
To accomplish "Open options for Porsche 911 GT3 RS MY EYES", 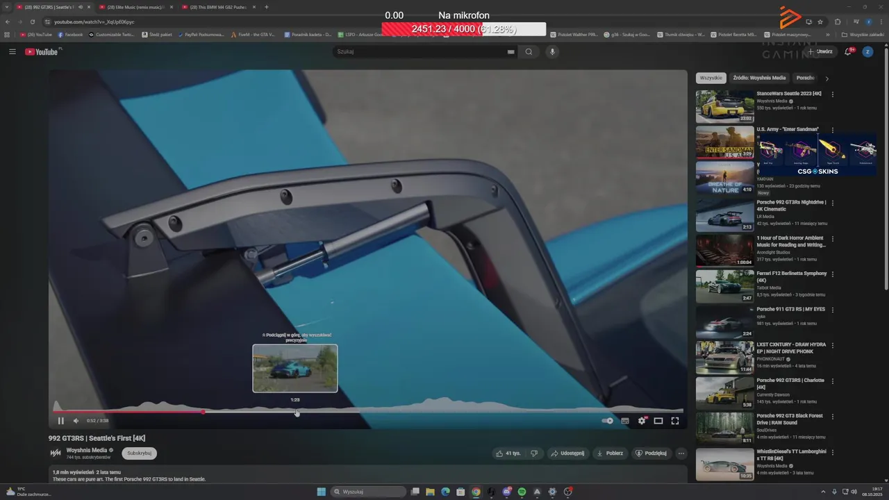I will tap(833, 310).
